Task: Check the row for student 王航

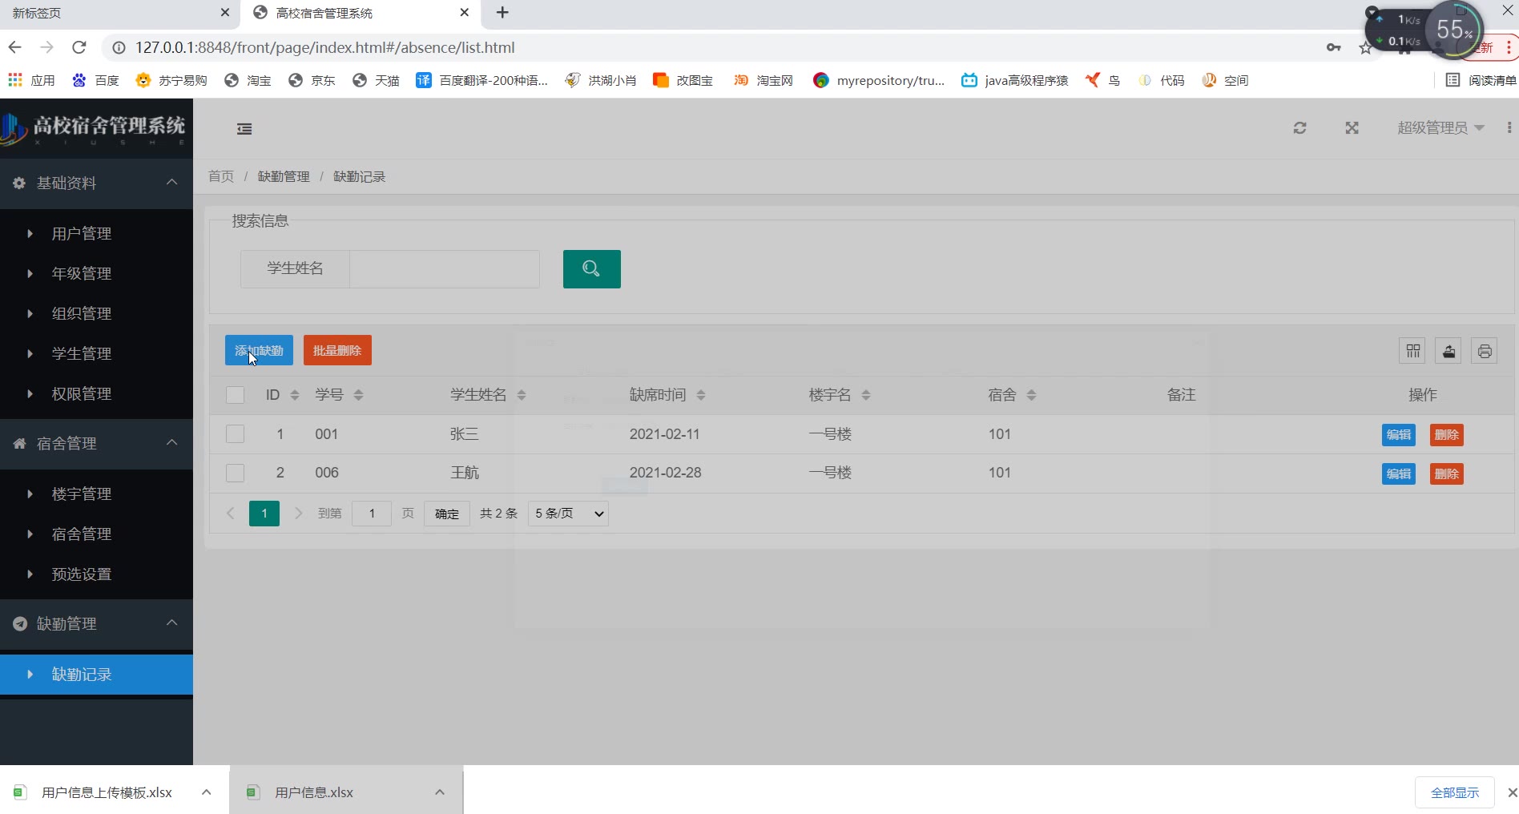Action: (x=235, y=473)
